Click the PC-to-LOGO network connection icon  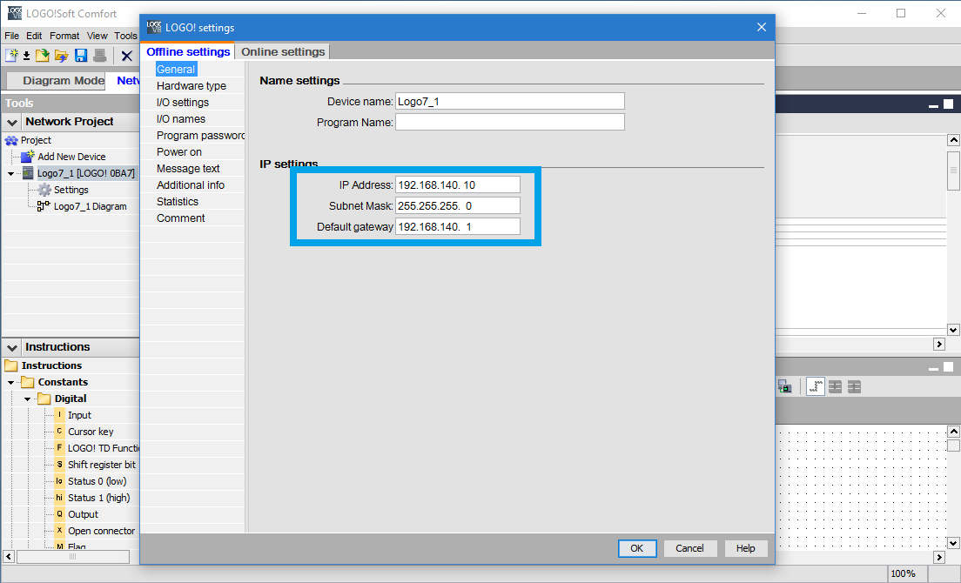tap(784, 386)
